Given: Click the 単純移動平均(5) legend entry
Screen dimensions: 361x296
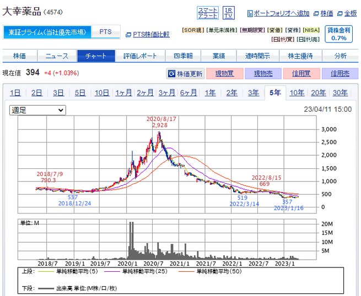Looking at the screenshot, I should (68, 271).
